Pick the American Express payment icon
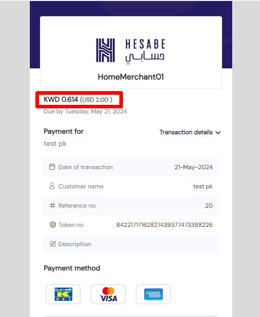The height and width of the screenshot is (317, 260). pos(153,294)
